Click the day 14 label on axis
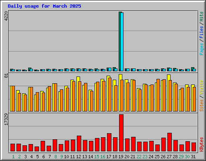 click(x=91, y=157)
